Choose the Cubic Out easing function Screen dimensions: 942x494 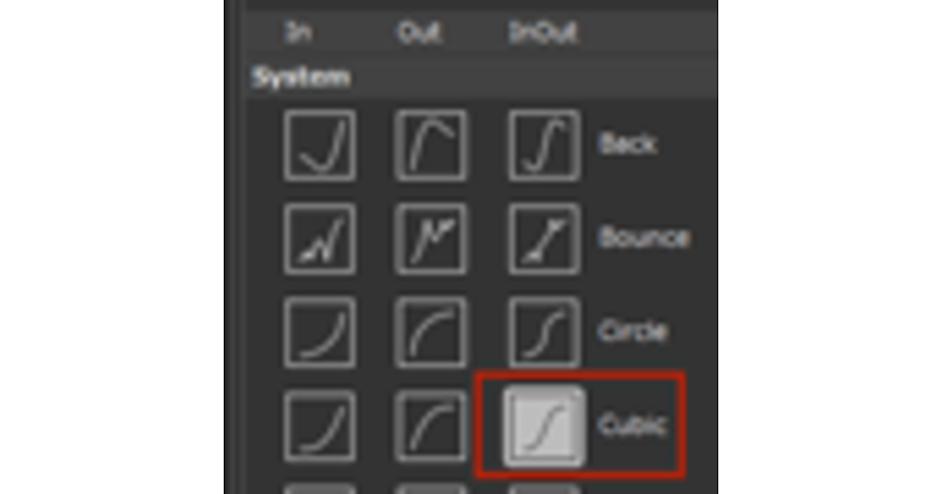click(x=431, y=426)
